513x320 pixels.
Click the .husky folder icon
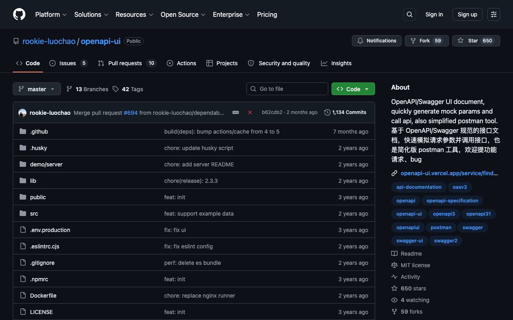click(23, 148)
